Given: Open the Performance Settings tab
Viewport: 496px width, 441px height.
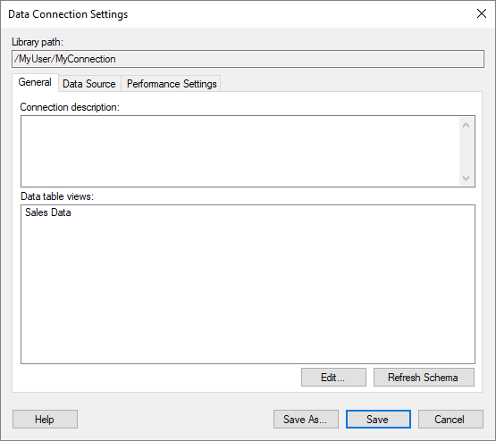Looking at the screenshot, I should point(171,84).
